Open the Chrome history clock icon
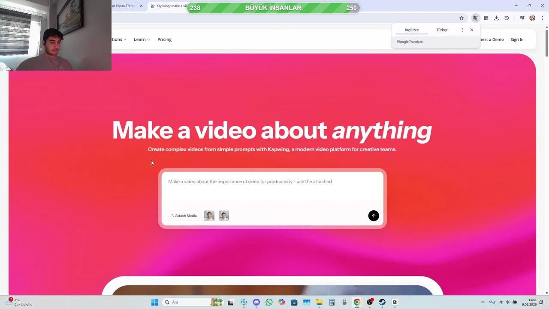Image resolution: width=549 pixels, height=309 pixels. 507,18
